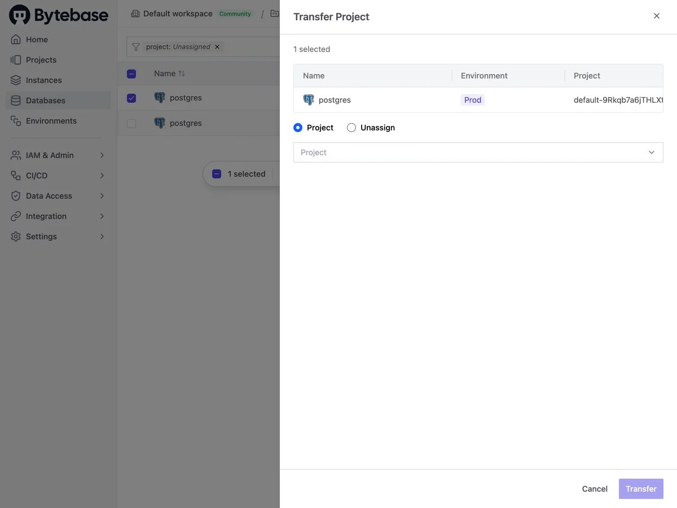Toggle the 1 selected bar checkbox
Image resolution: width=677 pixels, height=508 pixels.
[x=217, y=174]
